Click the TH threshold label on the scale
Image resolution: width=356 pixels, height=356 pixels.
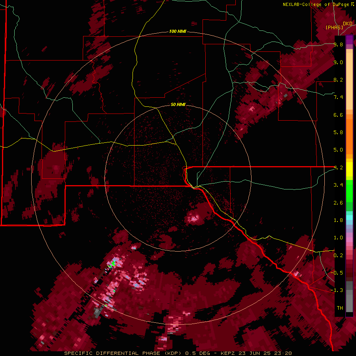pyautogui.click(x=340, y=308)
